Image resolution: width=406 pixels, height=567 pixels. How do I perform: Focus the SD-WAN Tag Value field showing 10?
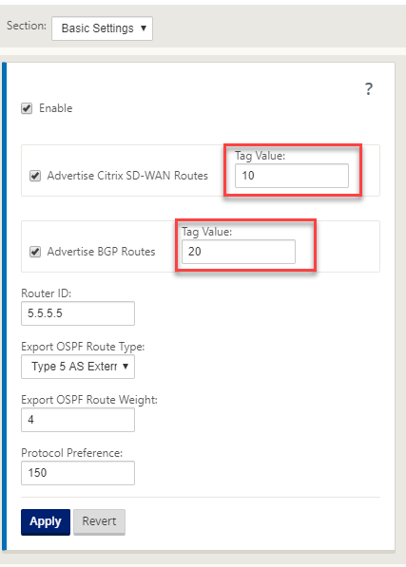(x=292, y=176)
